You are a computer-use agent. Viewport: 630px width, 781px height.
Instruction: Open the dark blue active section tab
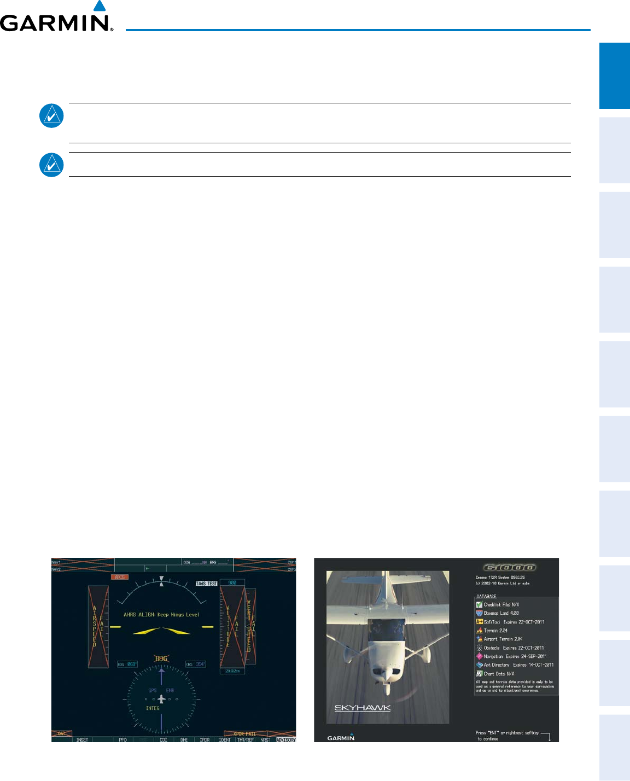click(615, 76)
